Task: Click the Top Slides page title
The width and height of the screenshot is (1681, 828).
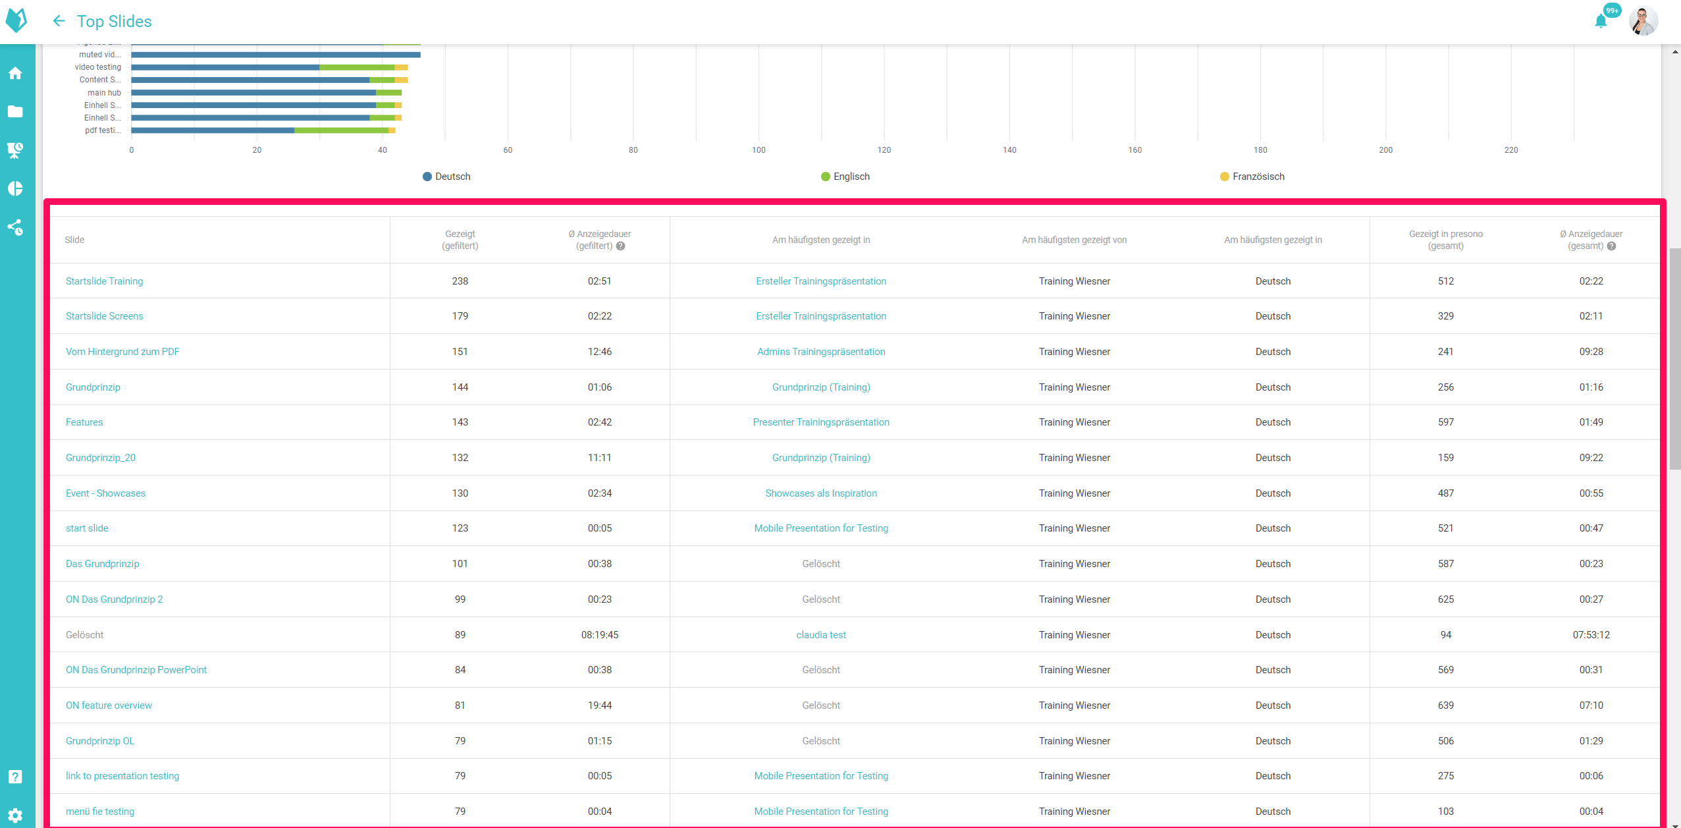Action: coord(115,21)
